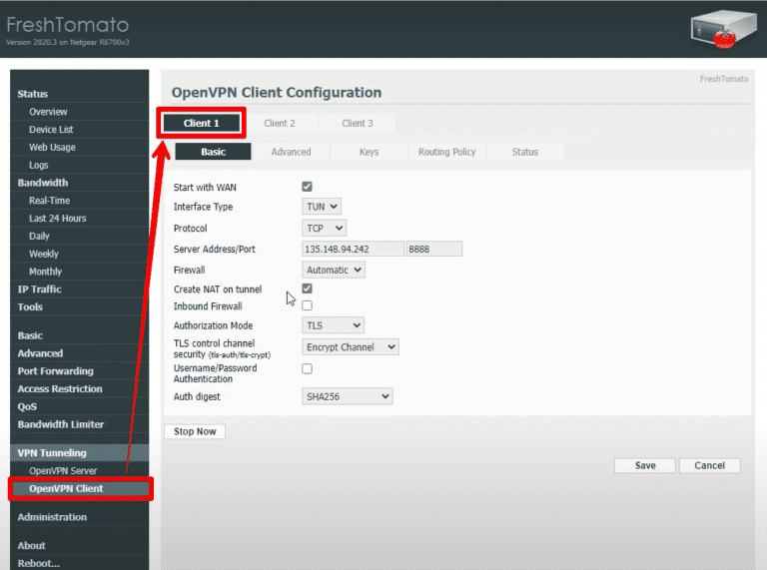Image resolution: width=767 pixels, height=570 pixels.
Task: Open the Protocol TCP dropdown
Action: [x=324, y=228]
